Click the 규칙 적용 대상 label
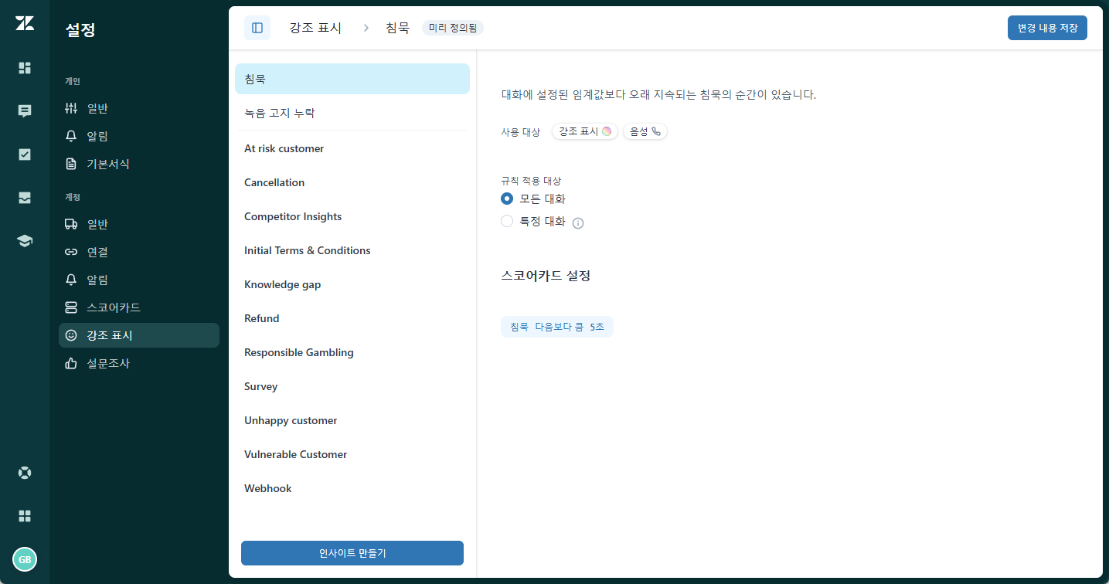 click(531, 181)
